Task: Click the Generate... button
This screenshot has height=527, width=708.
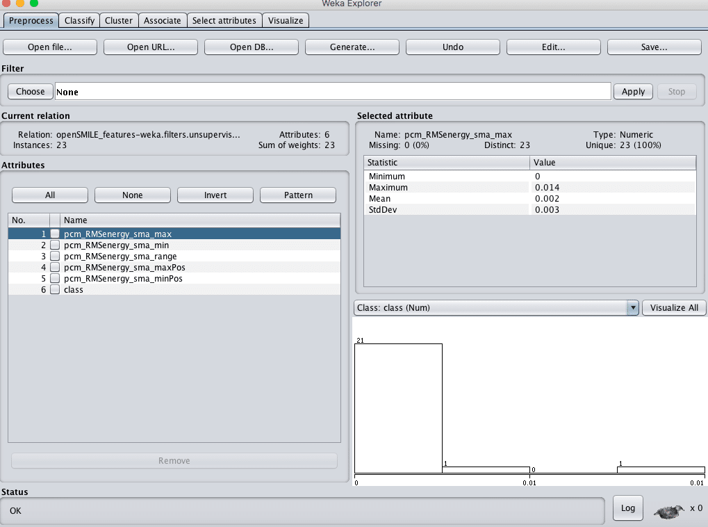Action: (x=352, y=47)
